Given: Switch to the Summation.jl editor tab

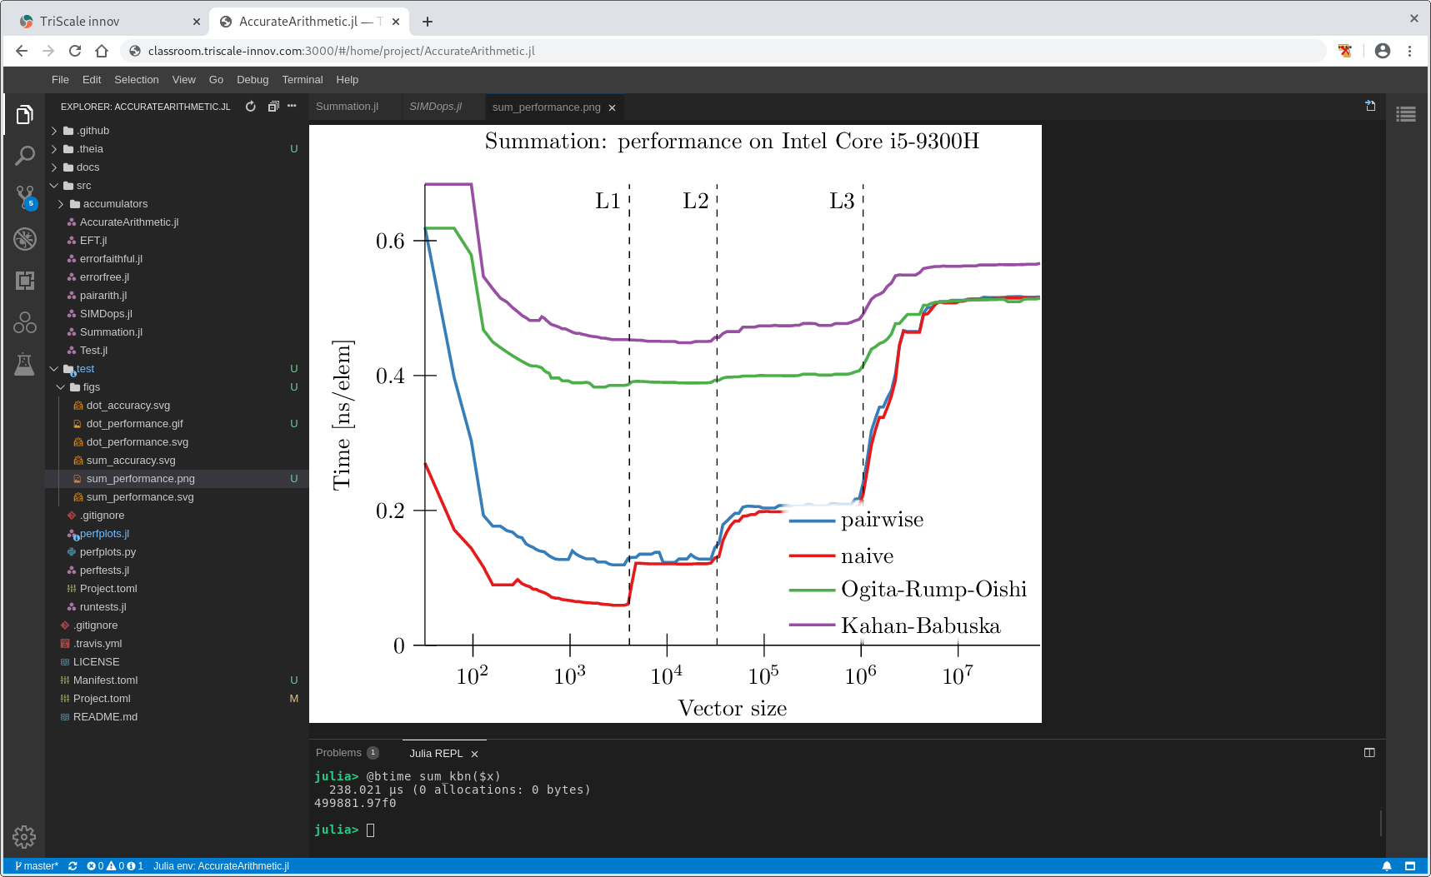Looking at the screenshot, I should [348, 107].
